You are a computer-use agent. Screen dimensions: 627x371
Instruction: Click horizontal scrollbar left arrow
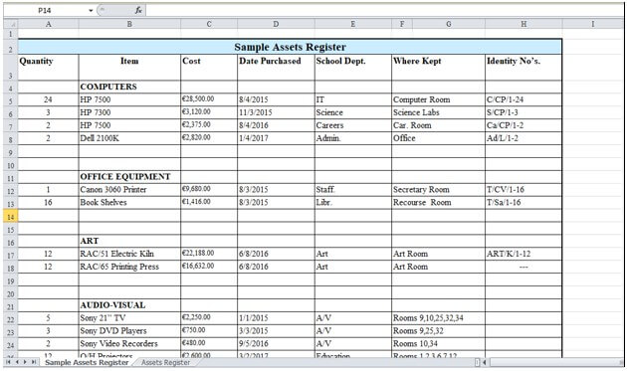tap(485, 362)
